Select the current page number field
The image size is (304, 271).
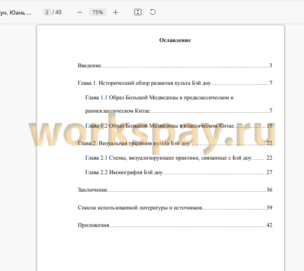(x=47, y=12)
